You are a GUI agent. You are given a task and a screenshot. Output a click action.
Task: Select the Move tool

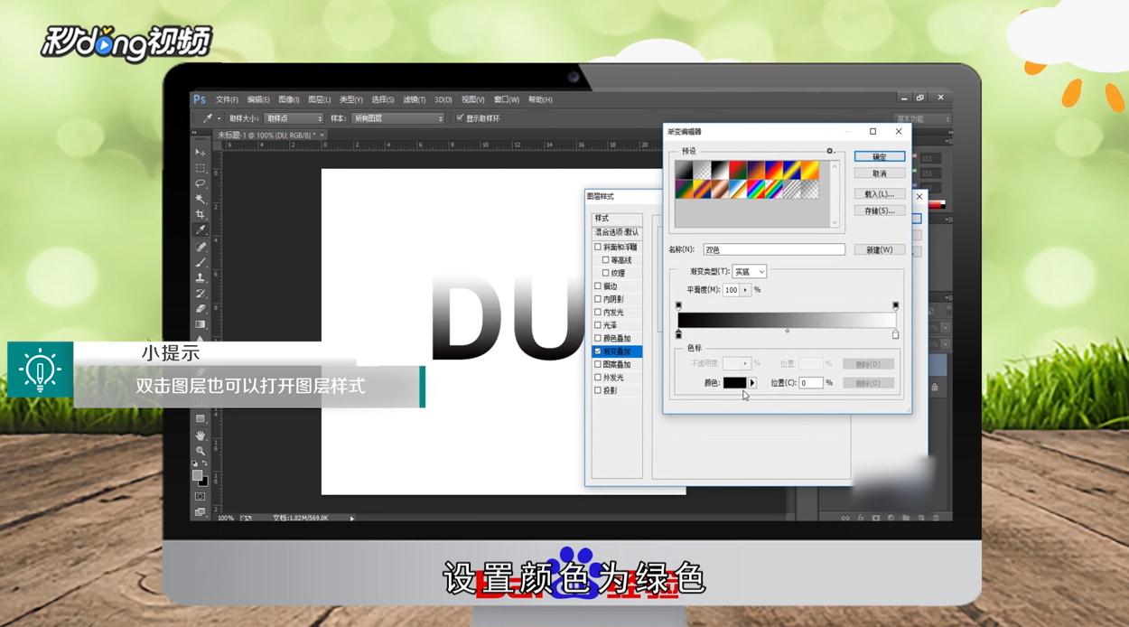coord(201,153)
